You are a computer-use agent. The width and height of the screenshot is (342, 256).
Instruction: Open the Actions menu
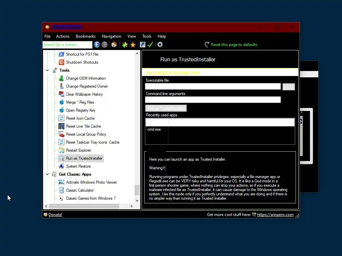point(63,36)
